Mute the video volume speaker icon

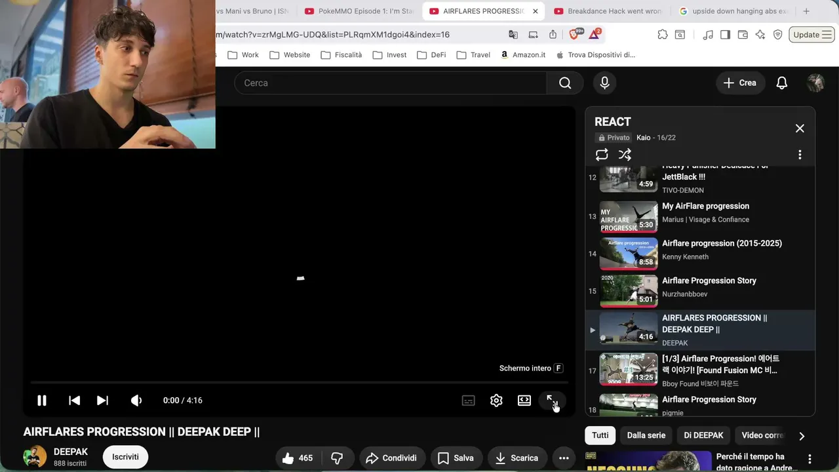point(136,401)
